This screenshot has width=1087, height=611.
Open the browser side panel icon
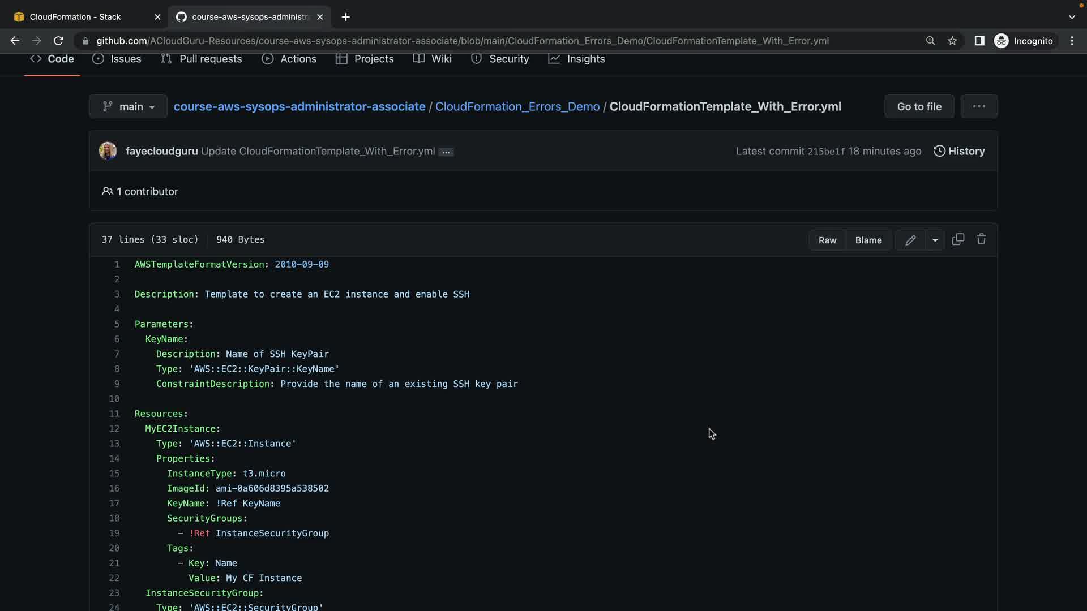point(979,41)
